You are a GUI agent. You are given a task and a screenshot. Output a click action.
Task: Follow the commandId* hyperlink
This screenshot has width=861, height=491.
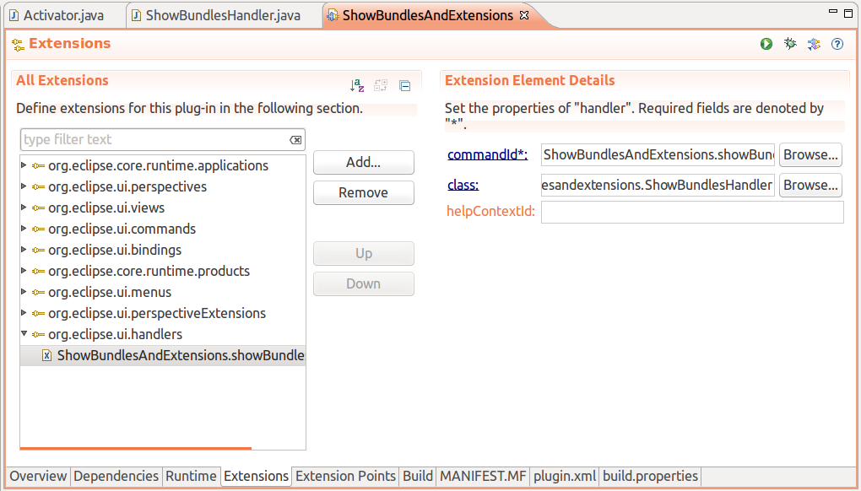pos(488,155)
